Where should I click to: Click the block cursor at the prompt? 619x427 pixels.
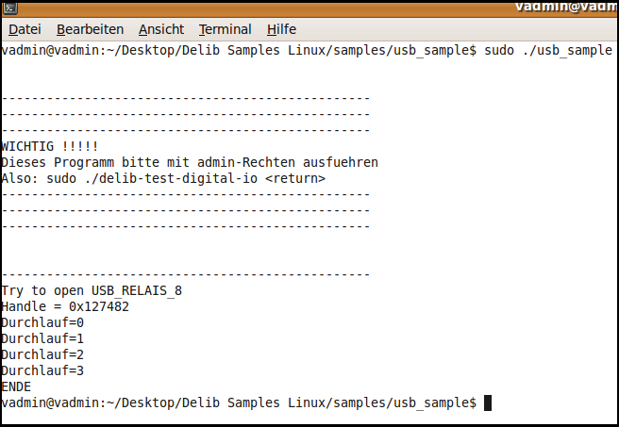pyautogui.click(x=488, y=403)
